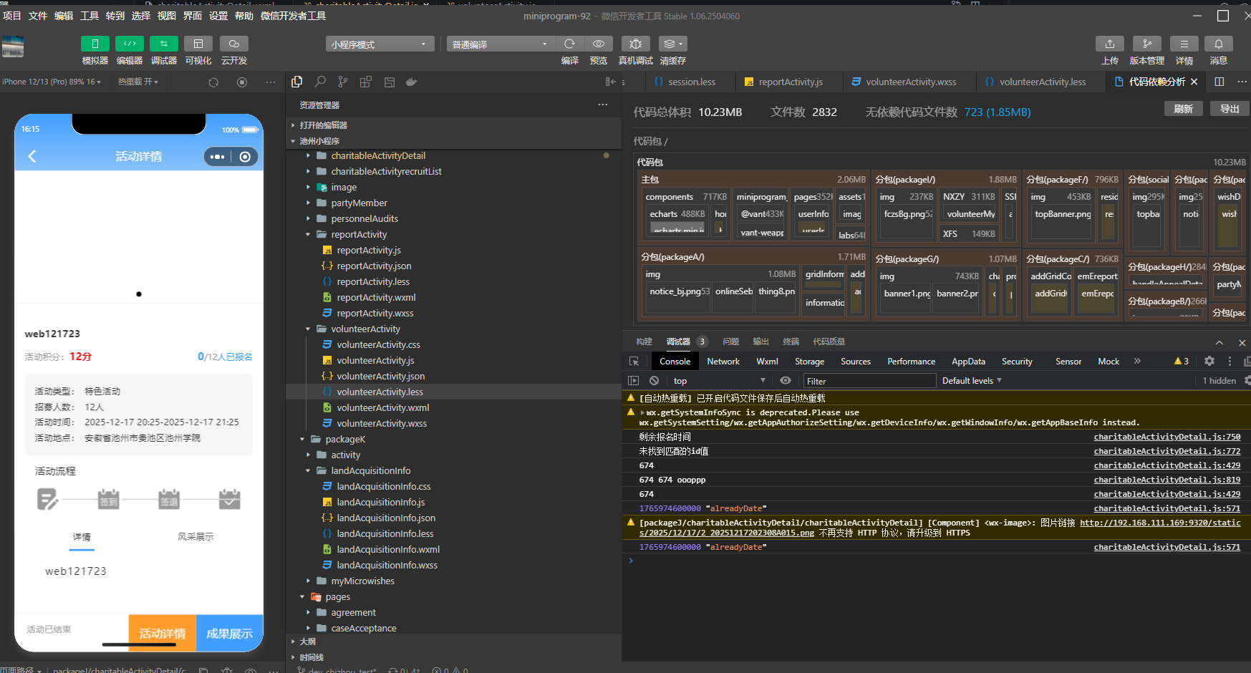
Task: Click the refresh (刷新) button
Action: pos(1183,109)
